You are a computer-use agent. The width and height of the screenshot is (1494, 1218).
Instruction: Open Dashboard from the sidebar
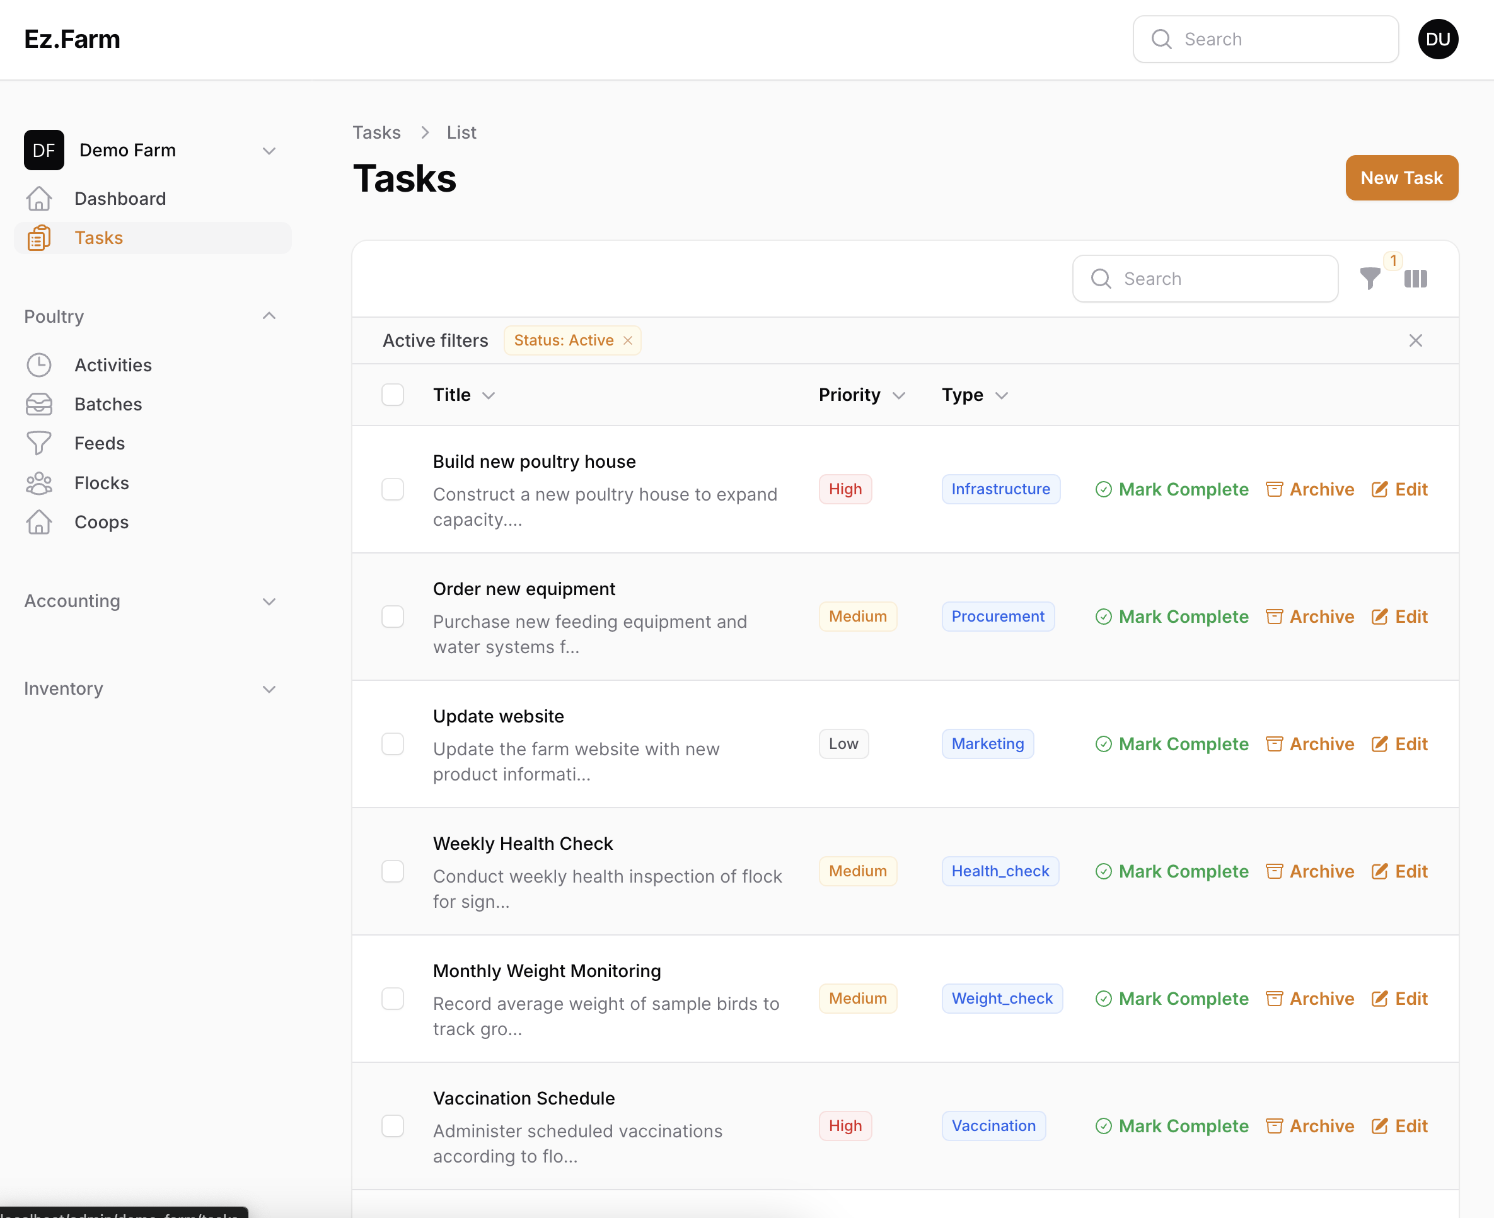[152, 199]
